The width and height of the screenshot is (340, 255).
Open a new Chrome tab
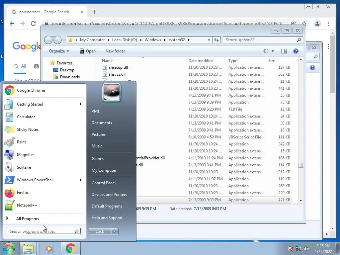click(94, 12)
